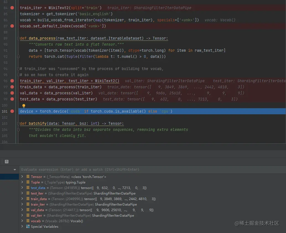Image resolution: width=286 pixels, height=233 pixels.
Task: Select the vocab variable name
Action: pyautogui.click(x=36, y=221)
